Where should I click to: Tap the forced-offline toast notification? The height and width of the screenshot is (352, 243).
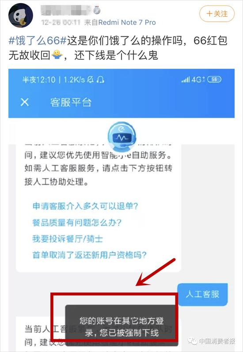pyautogui.click(x=121, y=327)
